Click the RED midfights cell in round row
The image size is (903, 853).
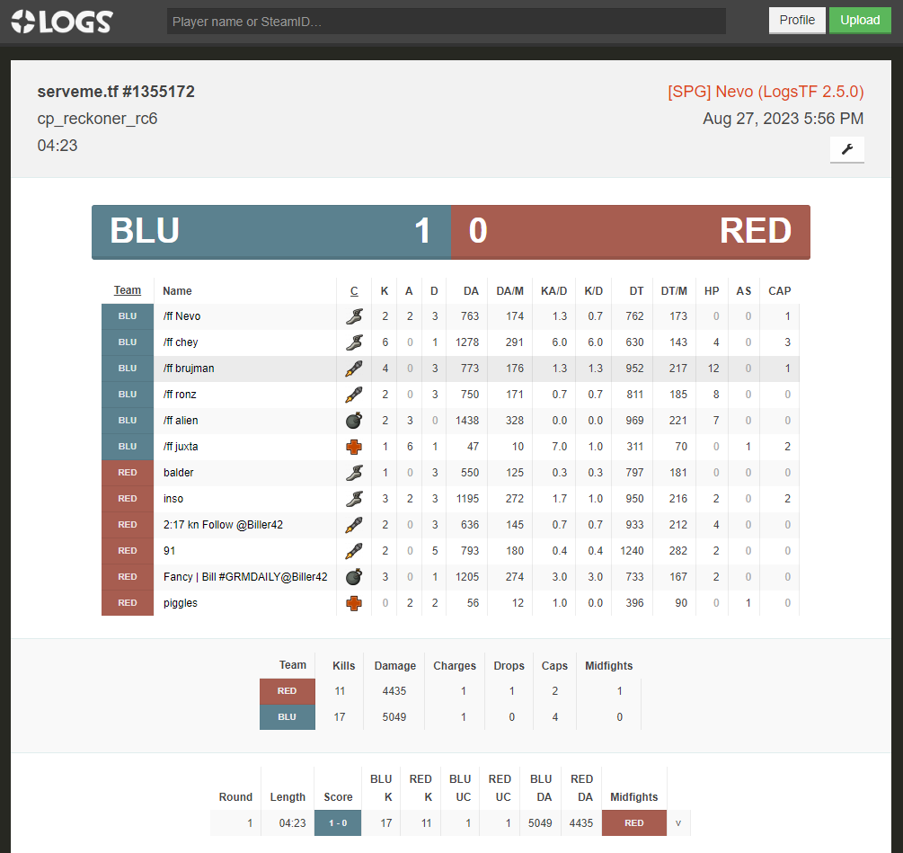633,822
